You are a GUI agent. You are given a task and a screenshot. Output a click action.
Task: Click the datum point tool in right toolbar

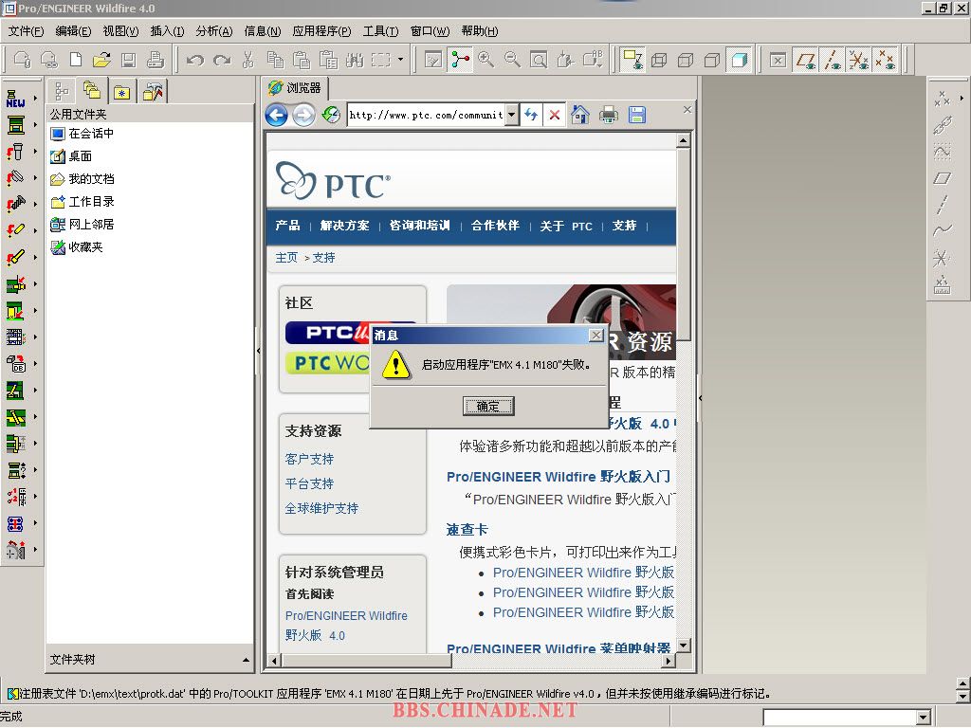point(942,99)
